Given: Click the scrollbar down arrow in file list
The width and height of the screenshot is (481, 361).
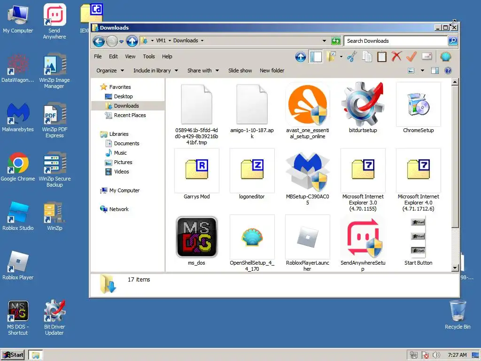Looking at the screenshot, I should pyautogui.click(x=455, y=268).
